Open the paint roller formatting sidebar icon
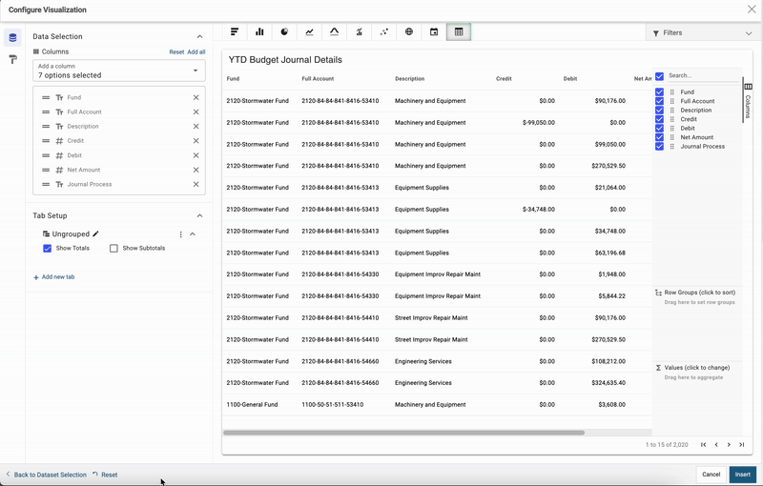The image size is (763, 486). point(12,59)
